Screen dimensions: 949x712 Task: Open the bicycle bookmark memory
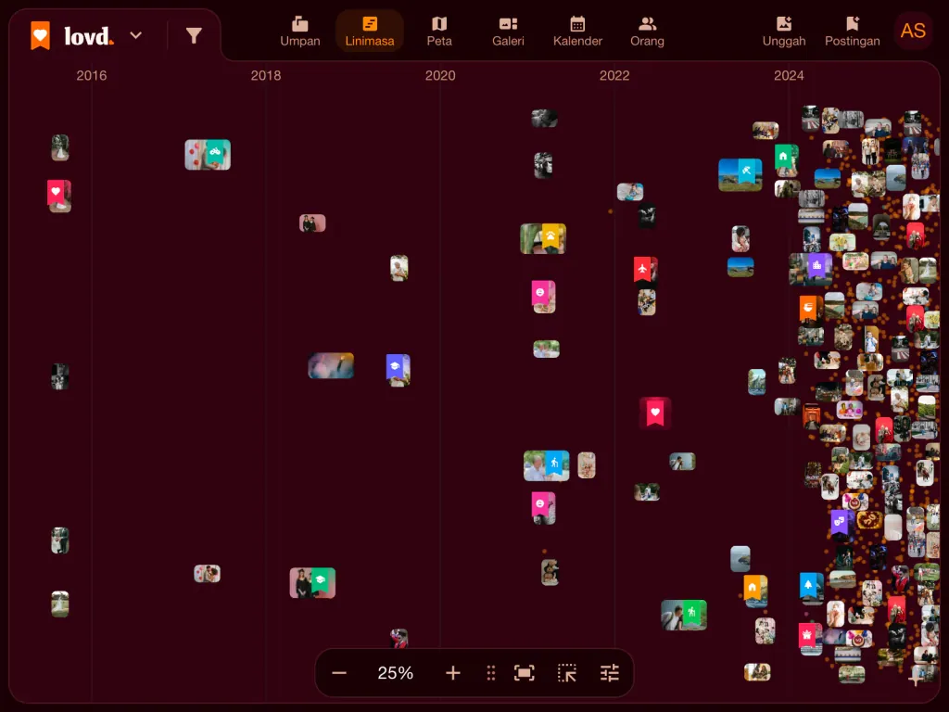click(x=208, y=155)
